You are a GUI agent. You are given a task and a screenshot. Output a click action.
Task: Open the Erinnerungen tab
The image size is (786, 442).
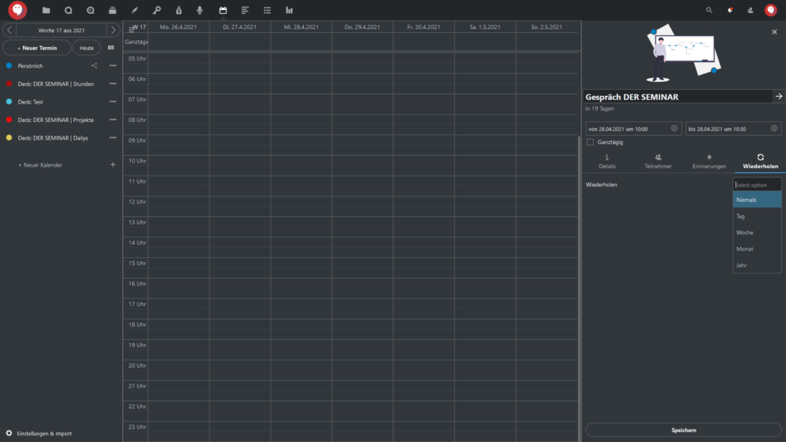(x=708, y=161)
